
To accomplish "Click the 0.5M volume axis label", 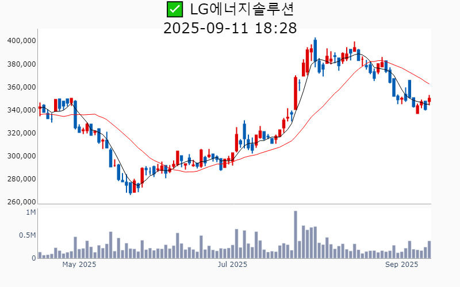I will pyautogui.click(x=27, y=235).
